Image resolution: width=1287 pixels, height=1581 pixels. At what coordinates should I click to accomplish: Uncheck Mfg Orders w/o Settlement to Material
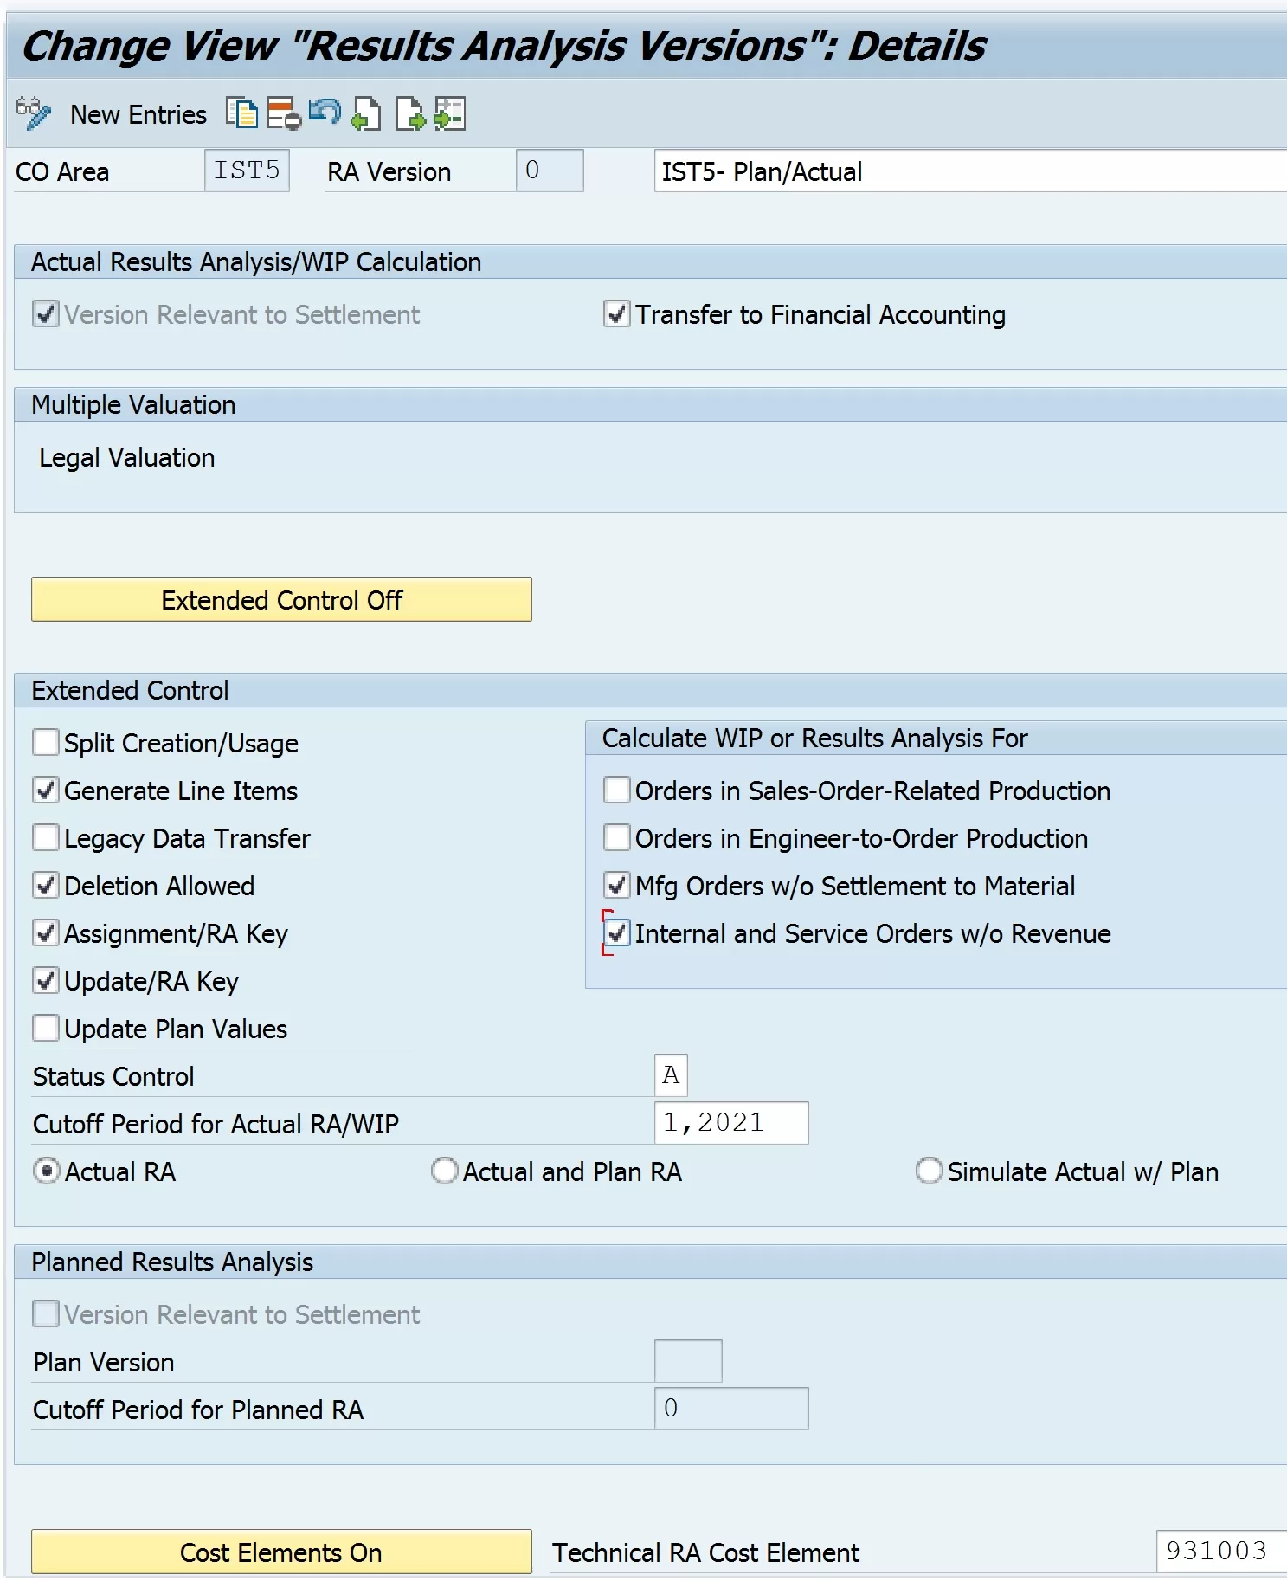coord(616,885)
